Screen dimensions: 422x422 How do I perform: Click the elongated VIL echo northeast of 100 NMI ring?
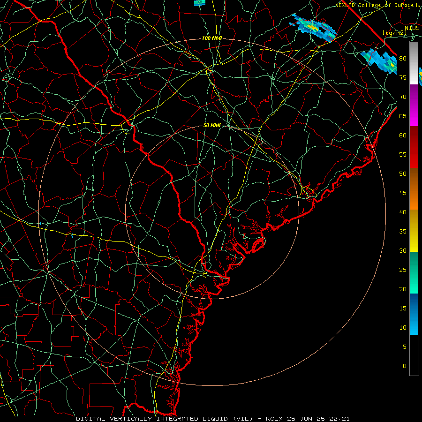click(x=313, y=27)
